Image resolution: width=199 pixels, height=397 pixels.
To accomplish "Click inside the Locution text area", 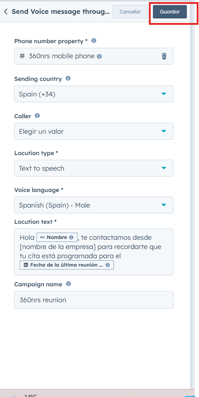I will coord(94,252).
